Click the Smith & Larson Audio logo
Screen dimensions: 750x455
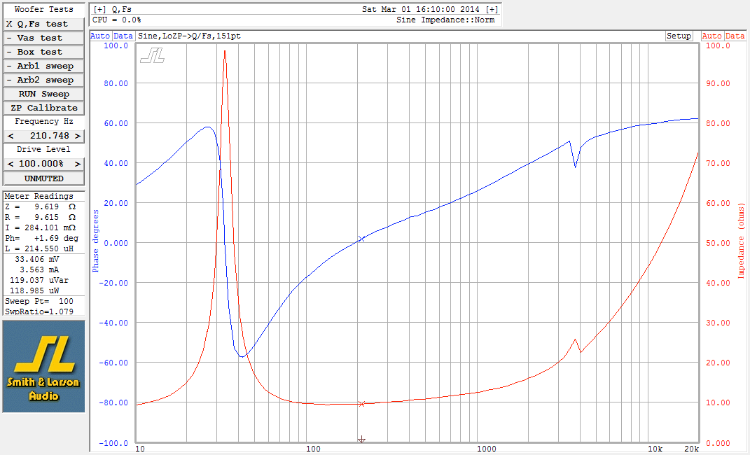43,366
